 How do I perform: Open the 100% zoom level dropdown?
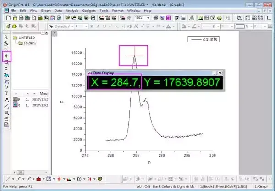(x=148, y=18)
